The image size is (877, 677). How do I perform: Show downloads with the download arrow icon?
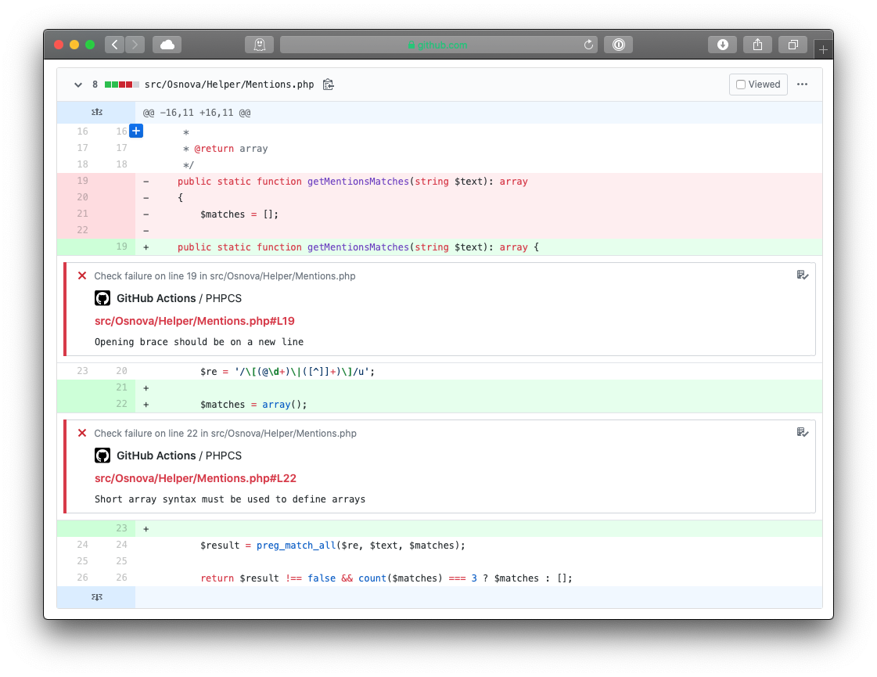tap(723, 45)
